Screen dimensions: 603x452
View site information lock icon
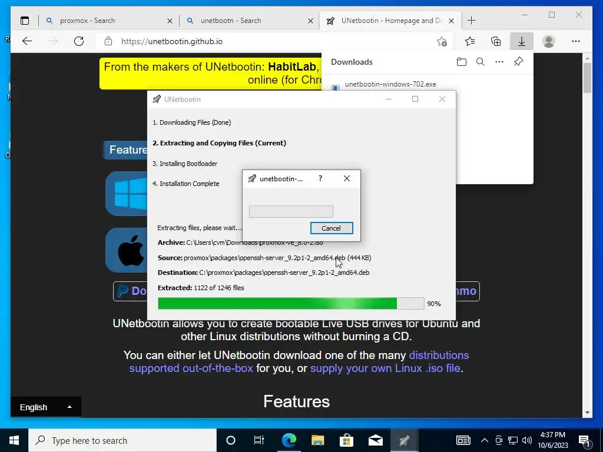tap(108, 41)
